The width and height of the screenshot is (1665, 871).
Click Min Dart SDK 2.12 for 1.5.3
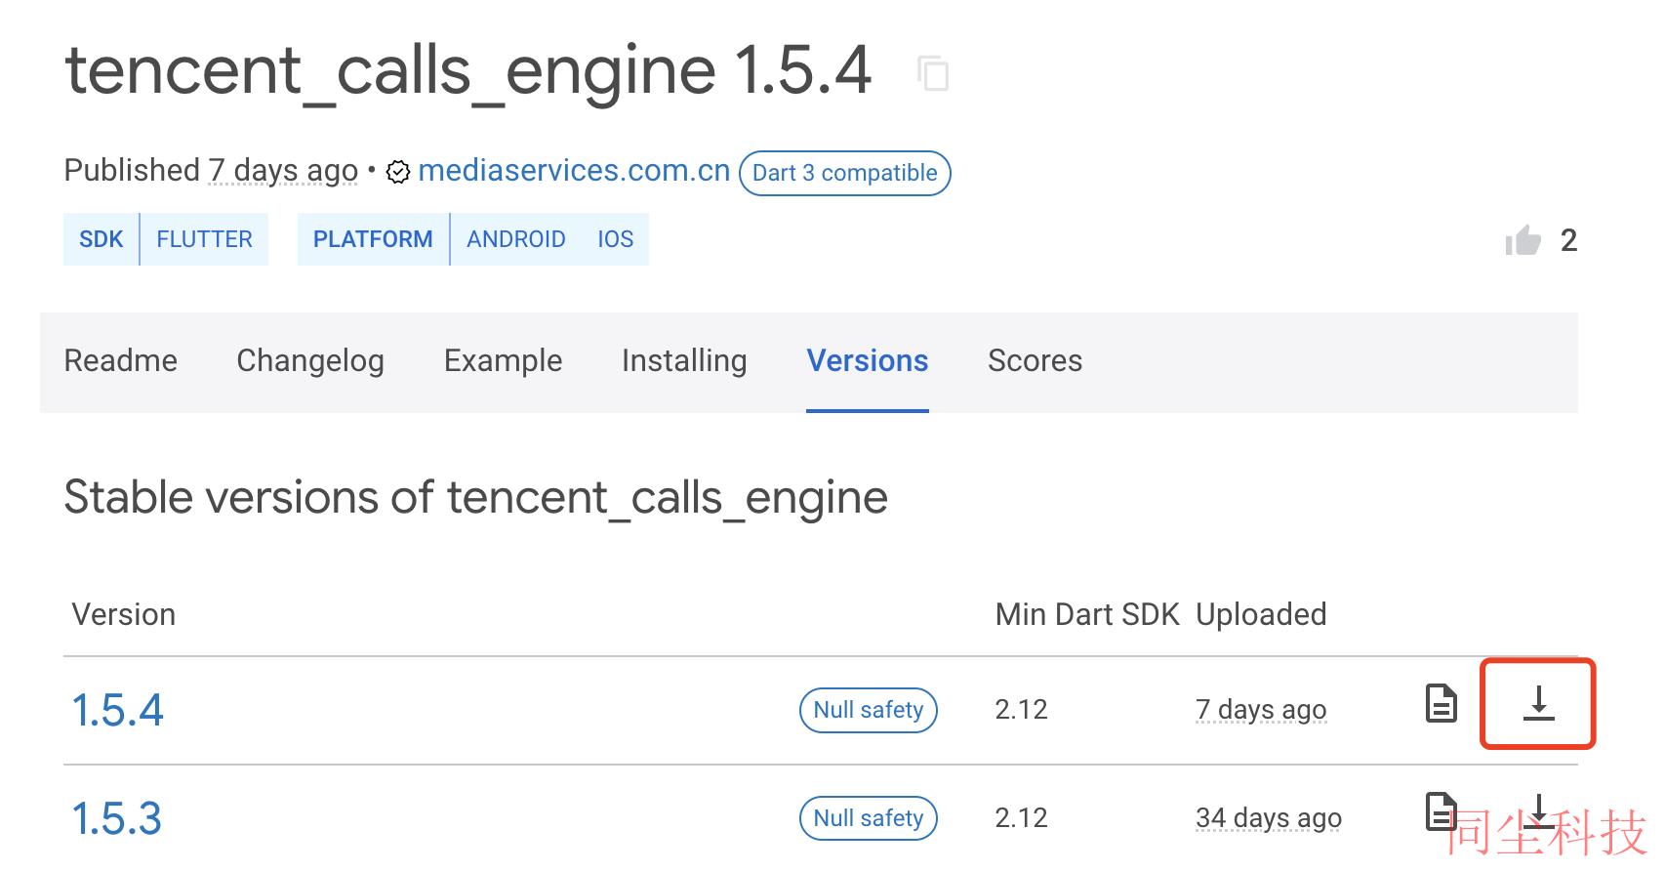pos(1021,818)
